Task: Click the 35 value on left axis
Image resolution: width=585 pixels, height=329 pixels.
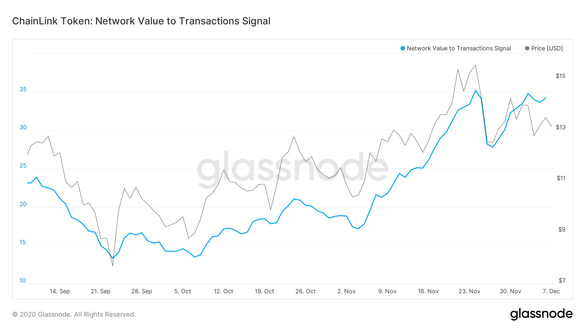Action: (23, 89)
